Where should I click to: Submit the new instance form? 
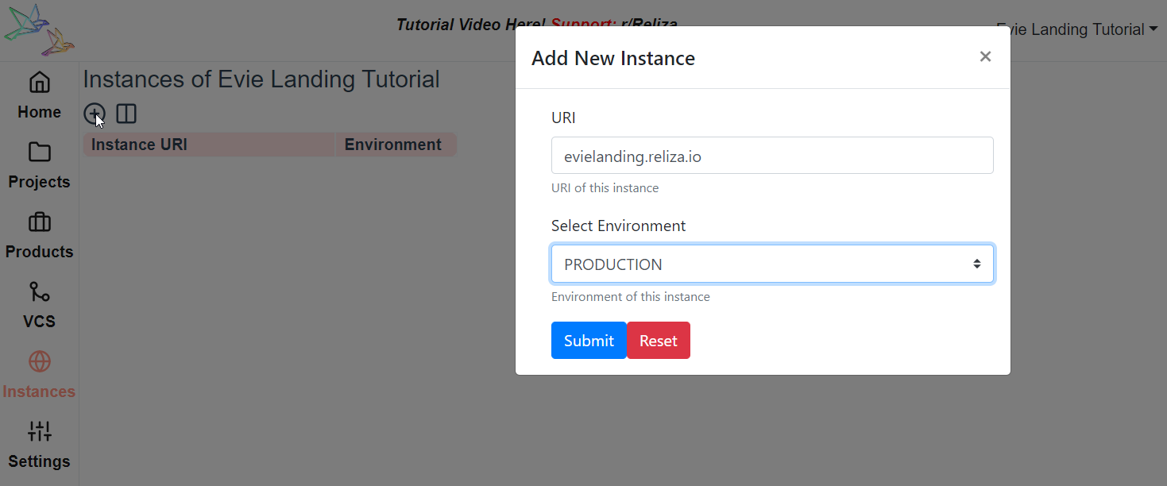(x=589, y=340)
